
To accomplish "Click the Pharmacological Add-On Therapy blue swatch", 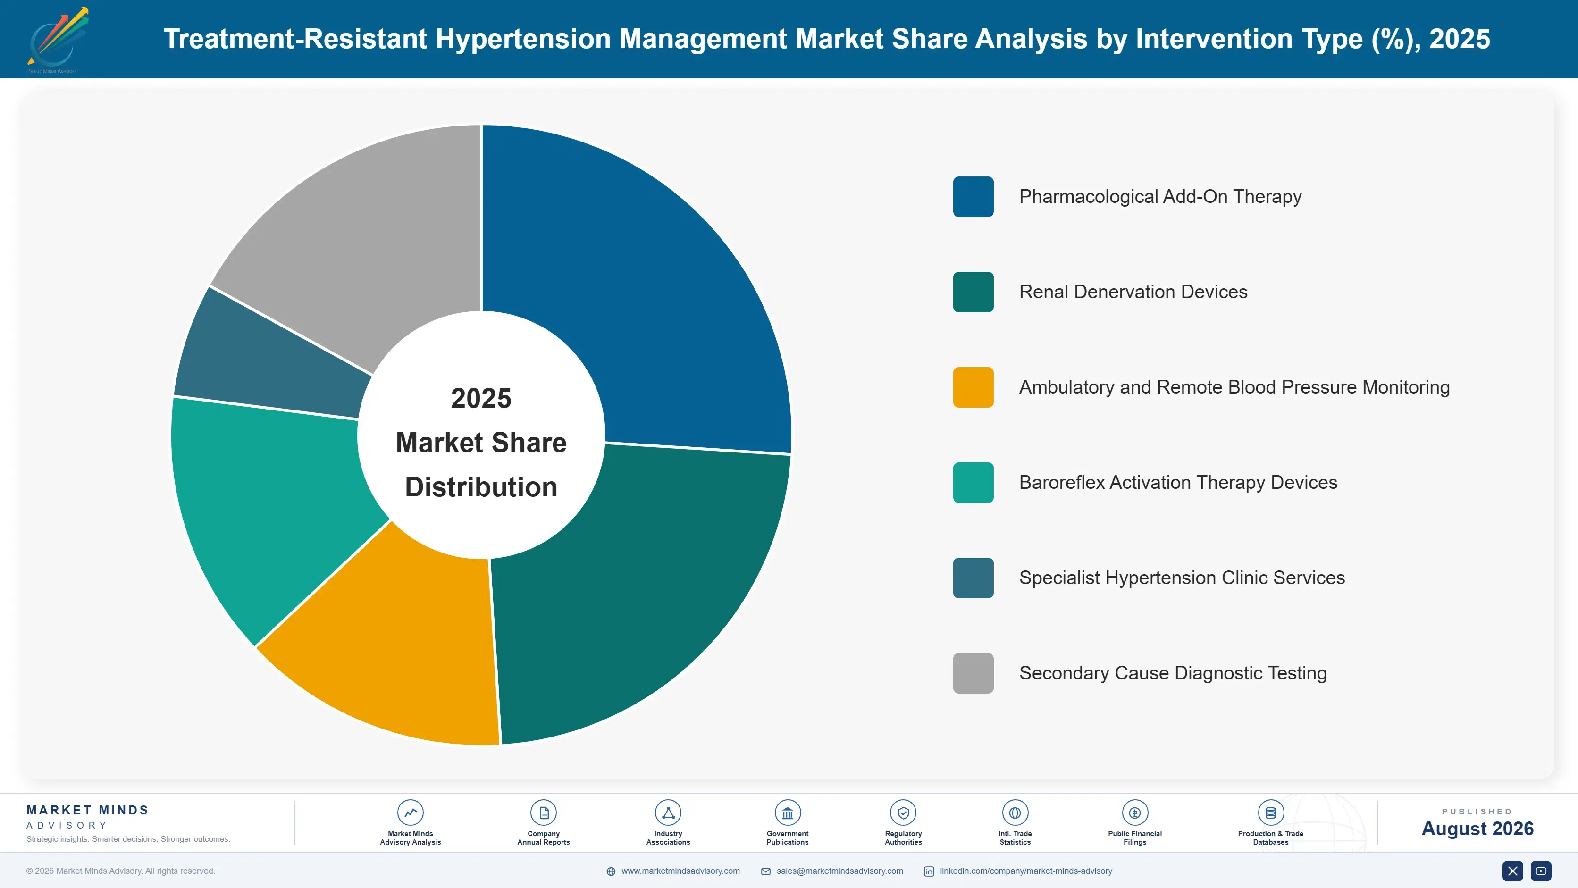I will pyautogui.click(x=973, y=197).
